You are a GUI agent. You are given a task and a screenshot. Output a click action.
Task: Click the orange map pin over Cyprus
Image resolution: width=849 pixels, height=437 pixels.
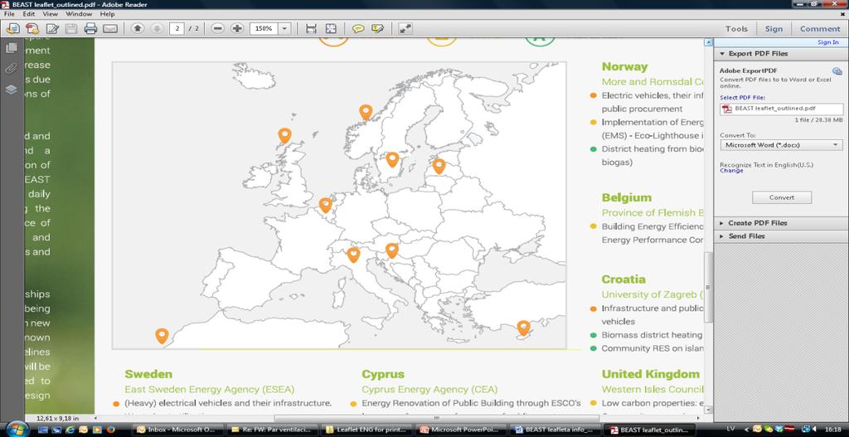click(523, 328)
